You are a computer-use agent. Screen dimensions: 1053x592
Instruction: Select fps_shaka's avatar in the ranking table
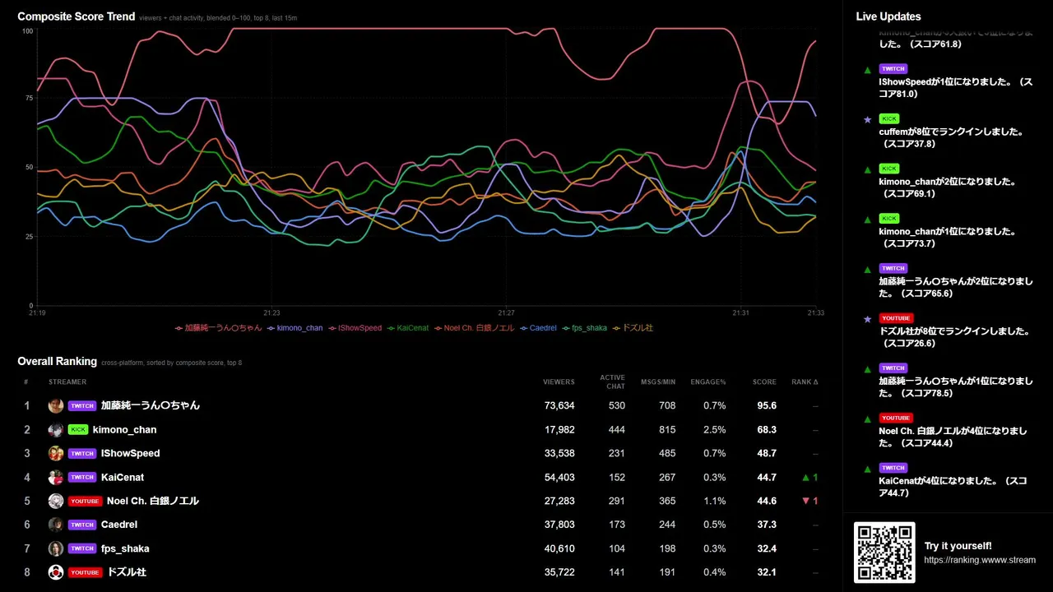56,548
